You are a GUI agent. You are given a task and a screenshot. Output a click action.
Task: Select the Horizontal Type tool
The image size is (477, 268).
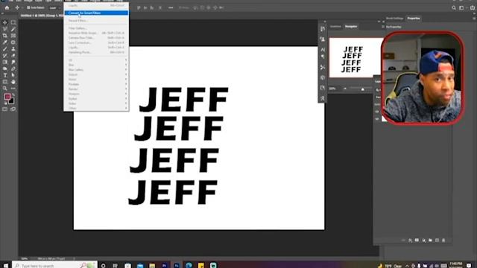[5, 75]
